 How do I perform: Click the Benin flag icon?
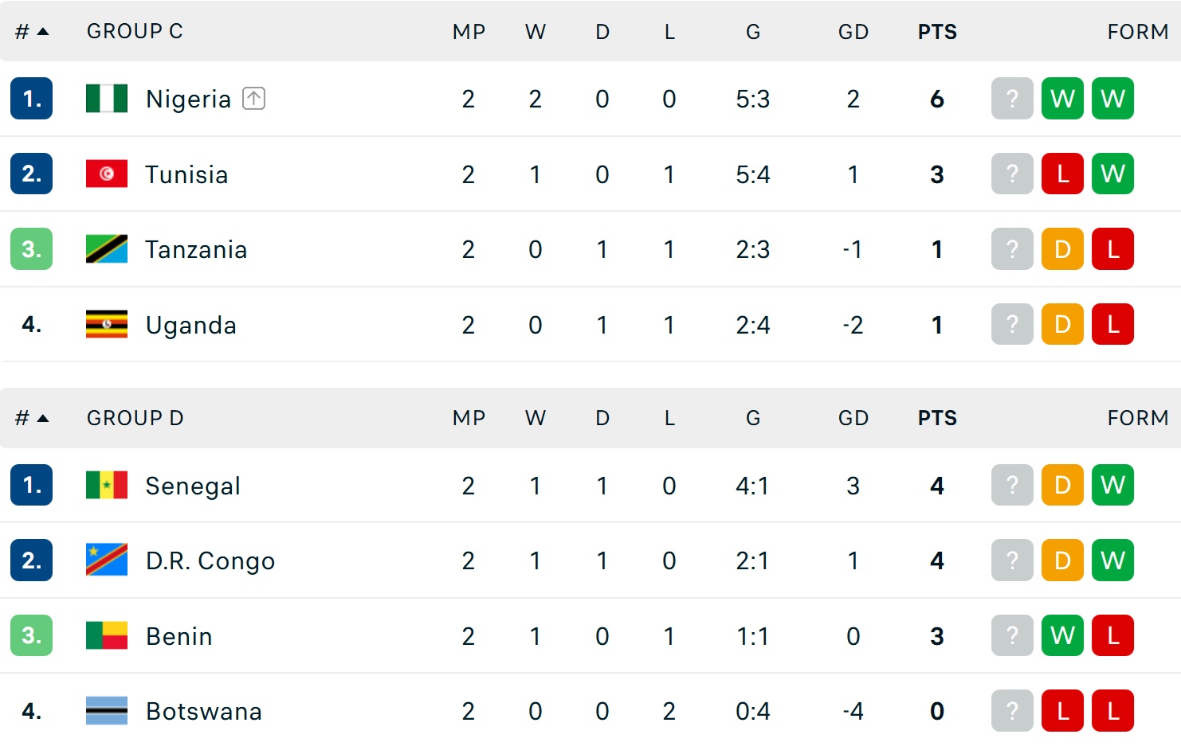107,635
